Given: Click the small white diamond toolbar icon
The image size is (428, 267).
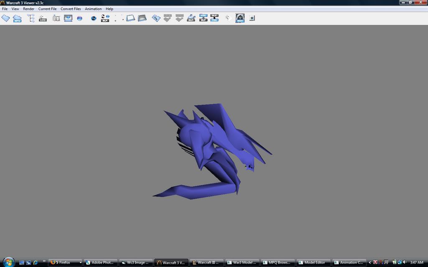Looking at the screenshot, I should pos(228,18).
